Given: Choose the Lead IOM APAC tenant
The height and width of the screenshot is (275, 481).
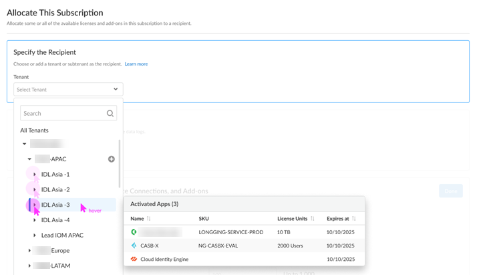Looking at the screenshot, I should tap(62, 236).
